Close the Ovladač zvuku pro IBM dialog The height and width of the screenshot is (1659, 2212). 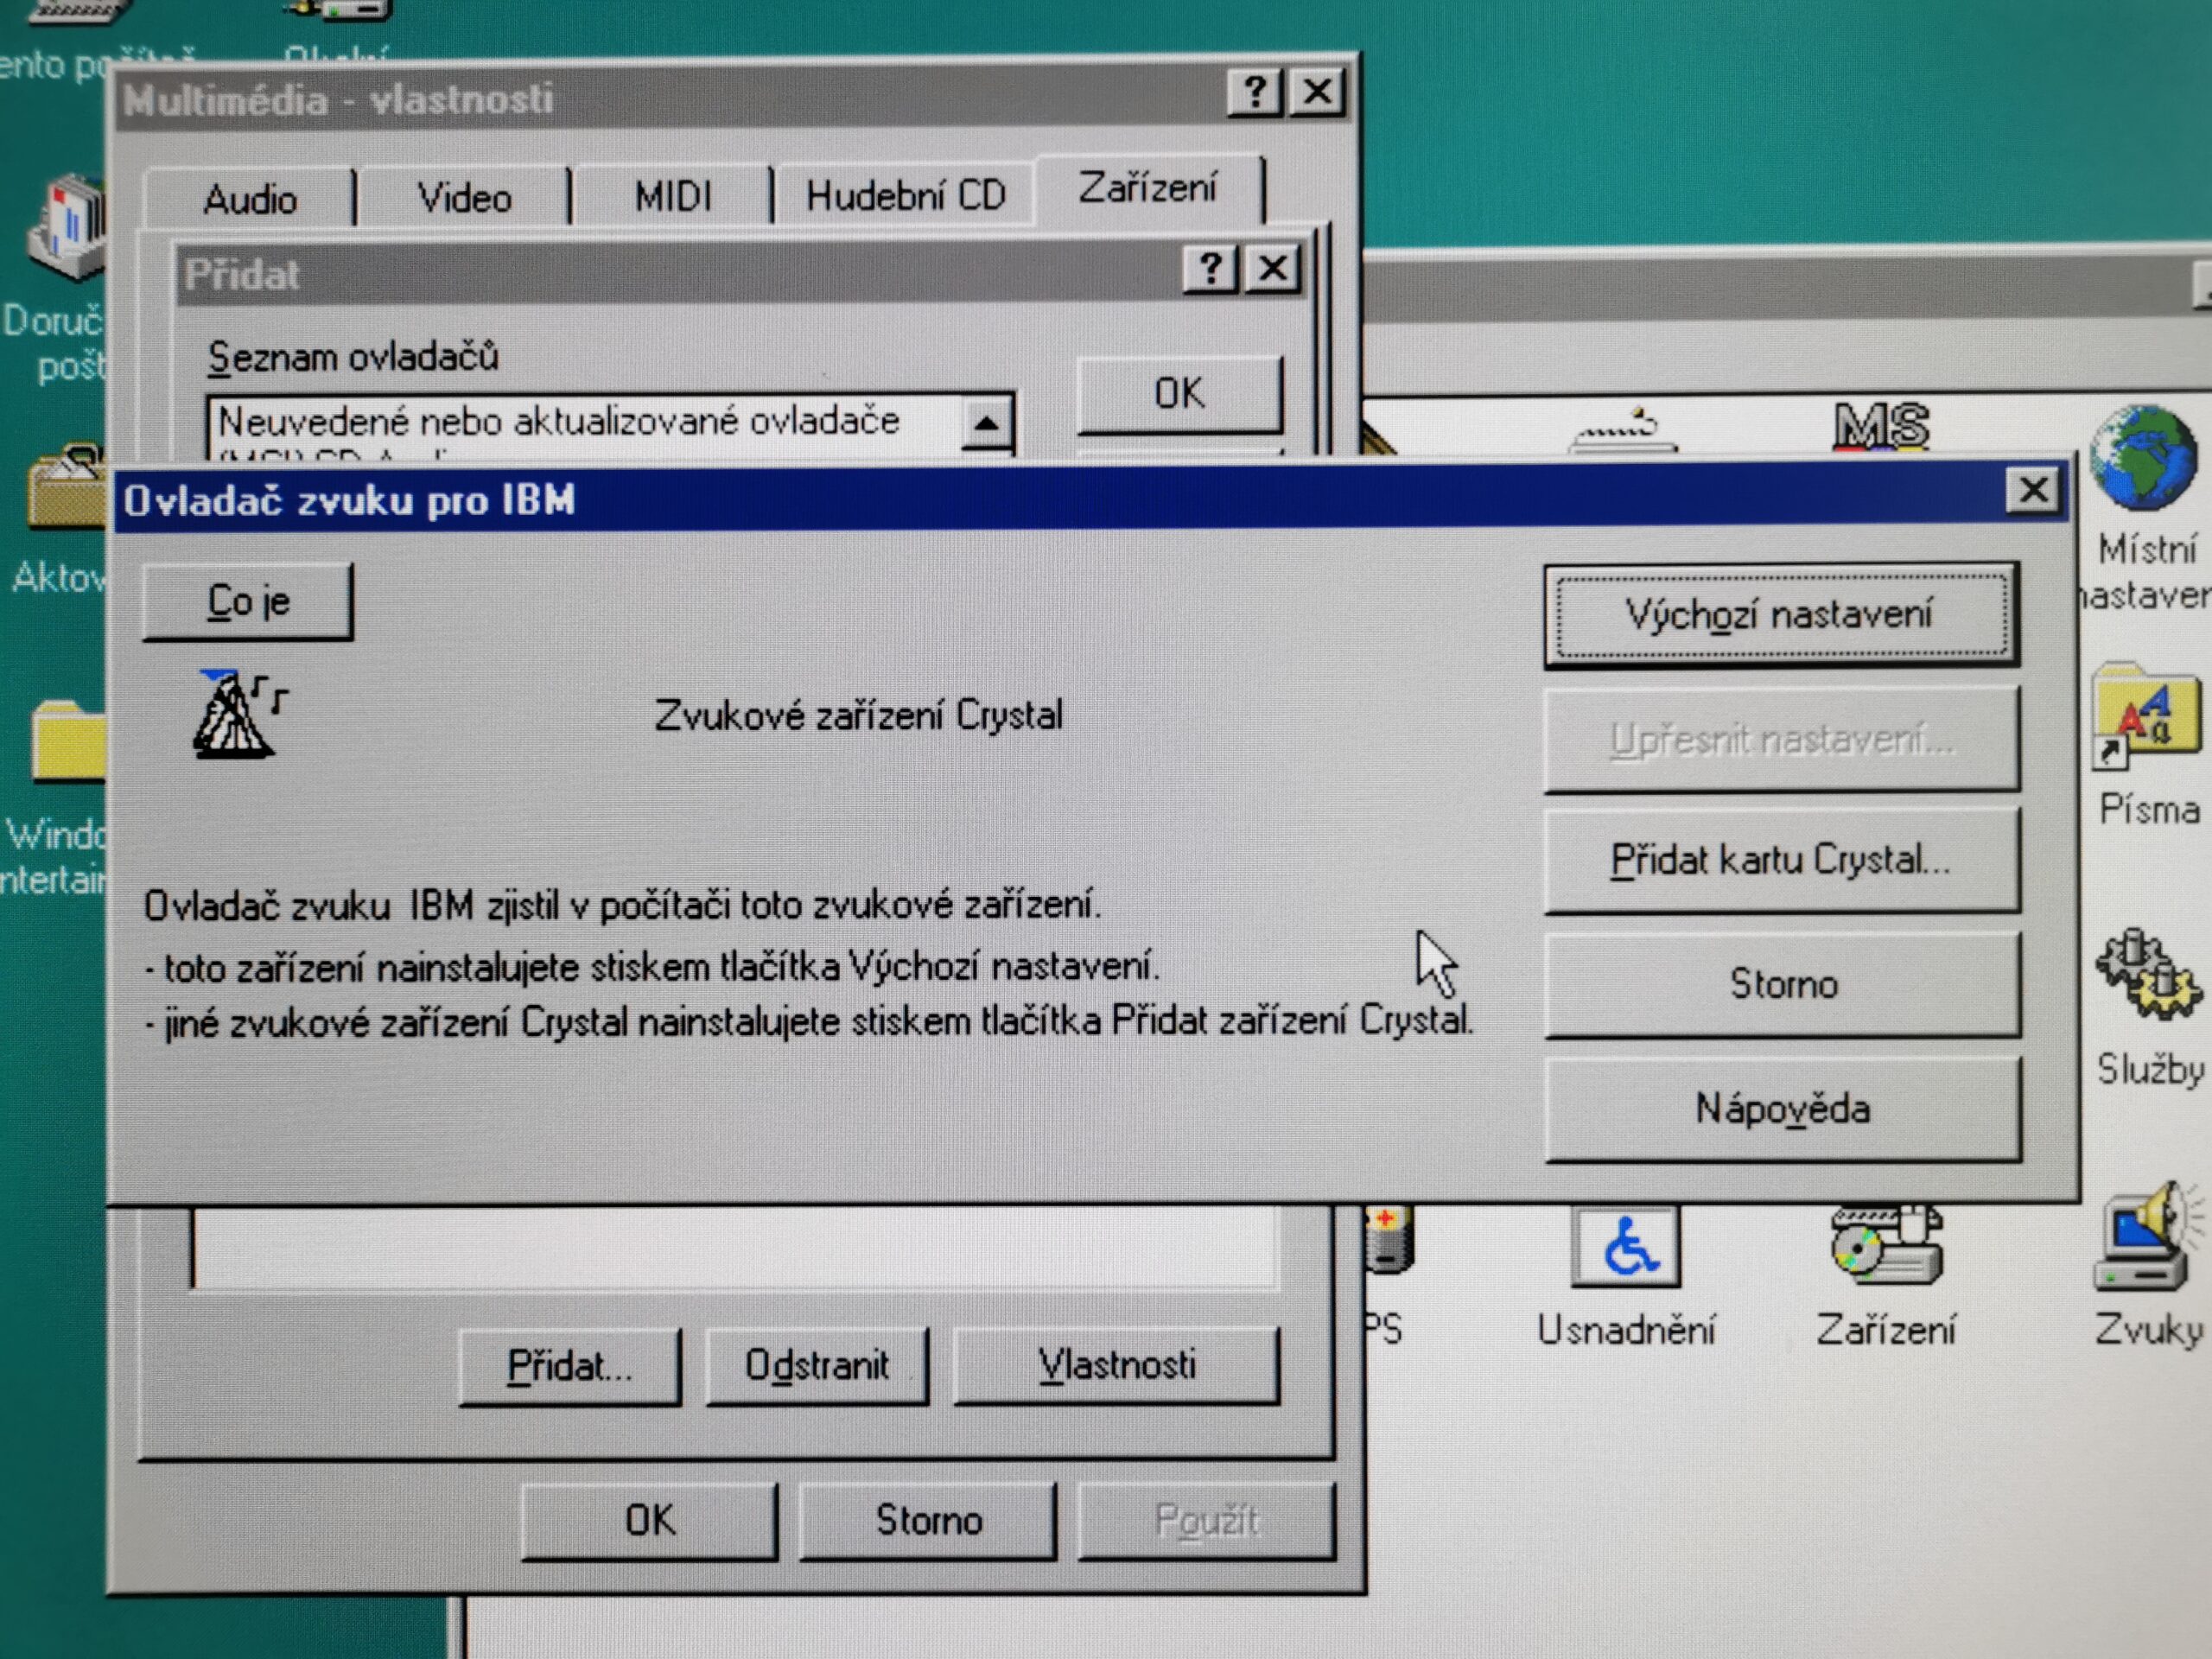2033,491
